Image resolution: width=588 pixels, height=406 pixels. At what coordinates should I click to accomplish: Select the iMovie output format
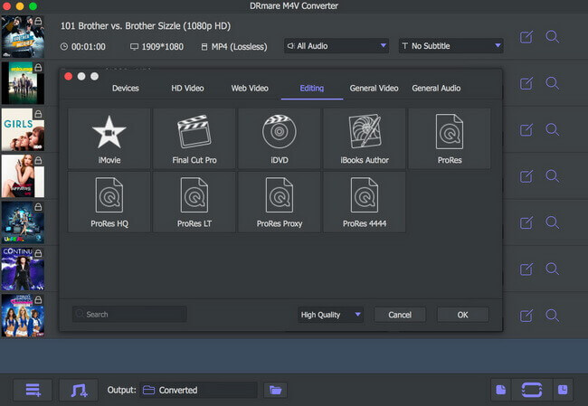109,138
